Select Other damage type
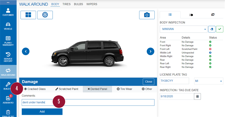Image resolution: width=225 pixels, height=117 pixels. (x=147, y=89)
